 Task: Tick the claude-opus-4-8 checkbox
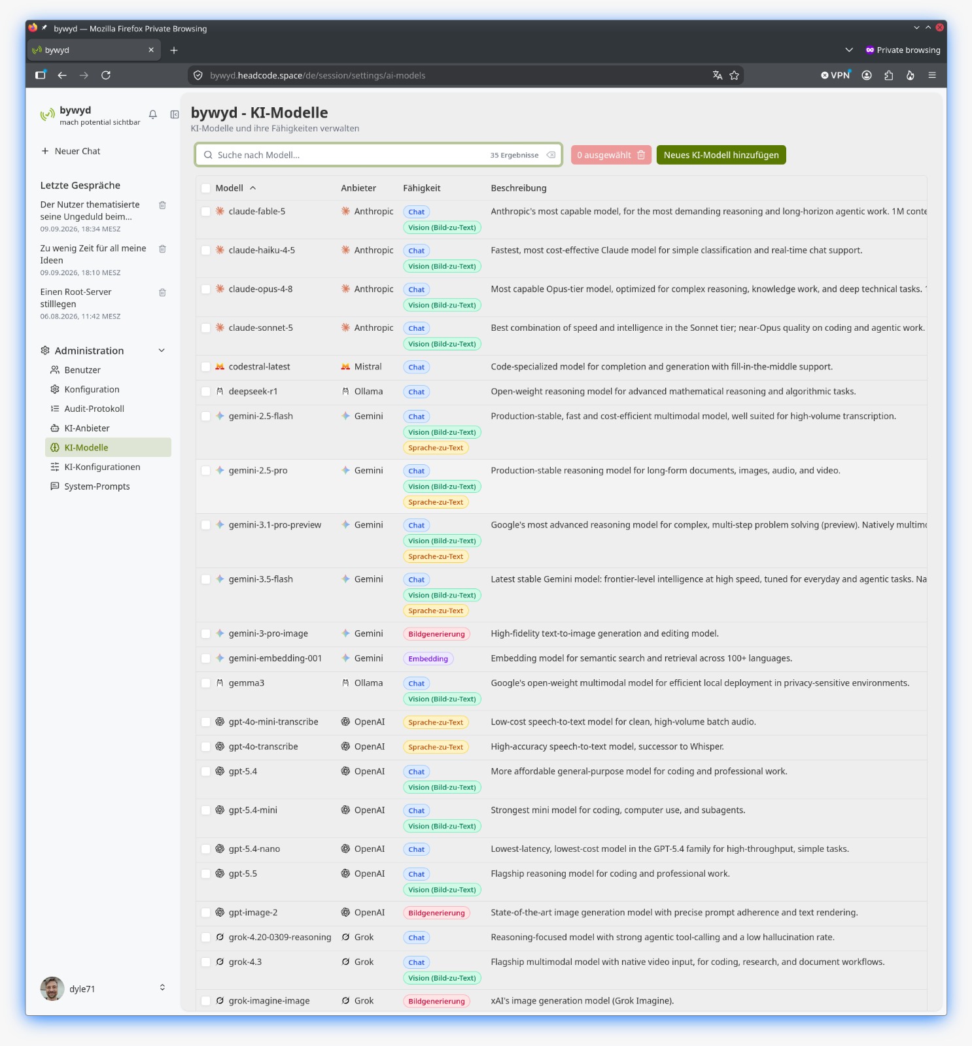(206, 290)
